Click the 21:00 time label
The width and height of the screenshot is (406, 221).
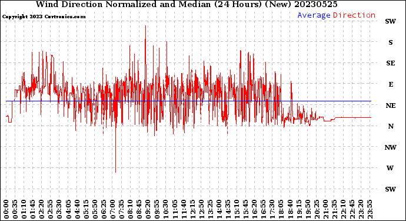point(325,209)
